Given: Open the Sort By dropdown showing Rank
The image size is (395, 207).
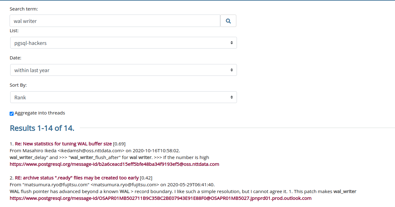Looking at the screenshot, I should (x=123, y=97).
